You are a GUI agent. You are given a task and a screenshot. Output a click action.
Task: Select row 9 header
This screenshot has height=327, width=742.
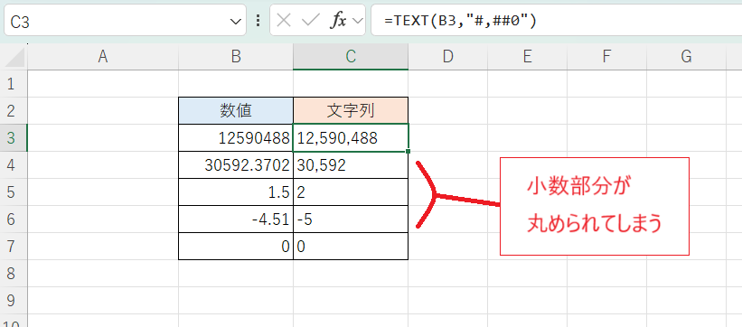(14, 300)
